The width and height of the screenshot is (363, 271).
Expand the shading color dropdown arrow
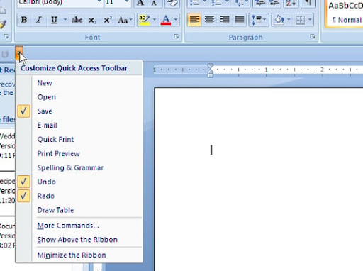289,20
